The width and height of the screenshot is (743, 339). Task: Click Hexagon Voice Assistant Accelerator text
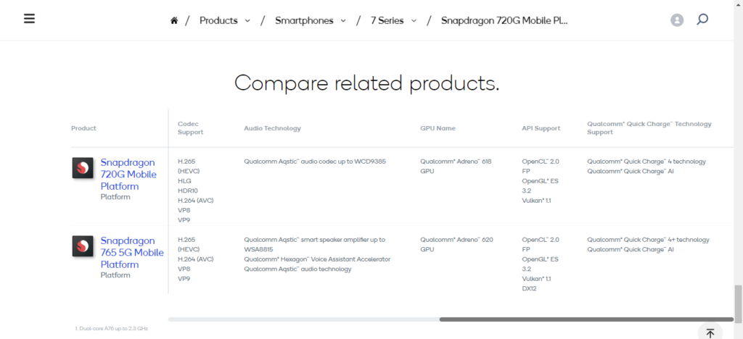317,259
